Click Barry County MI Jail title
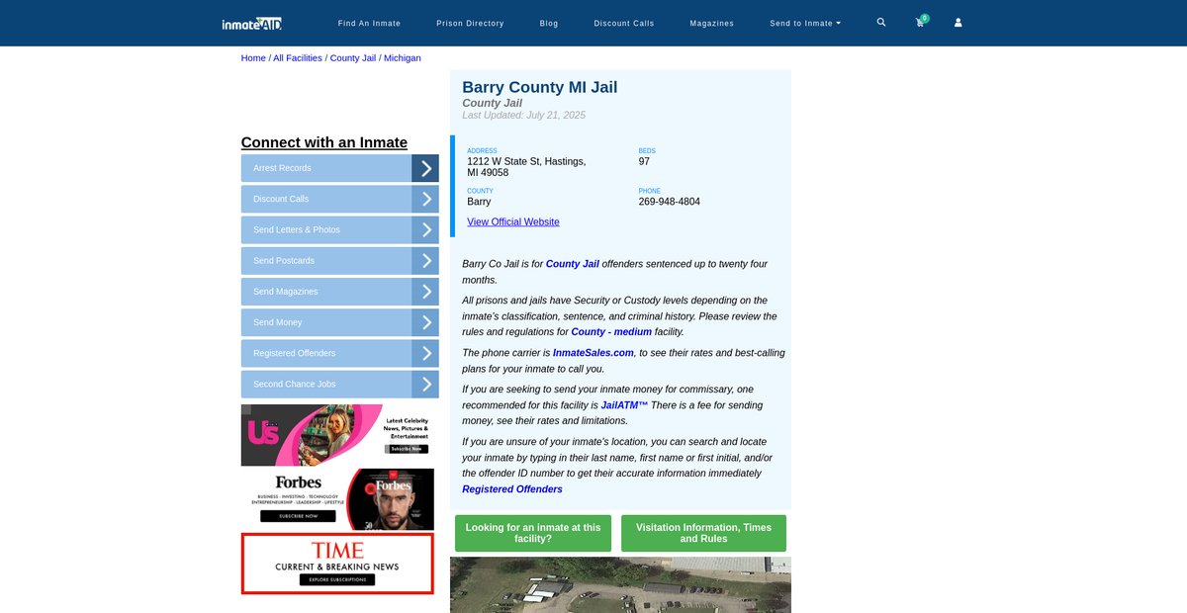Viewport: 1187px width, 613px height. coord(540,87)
